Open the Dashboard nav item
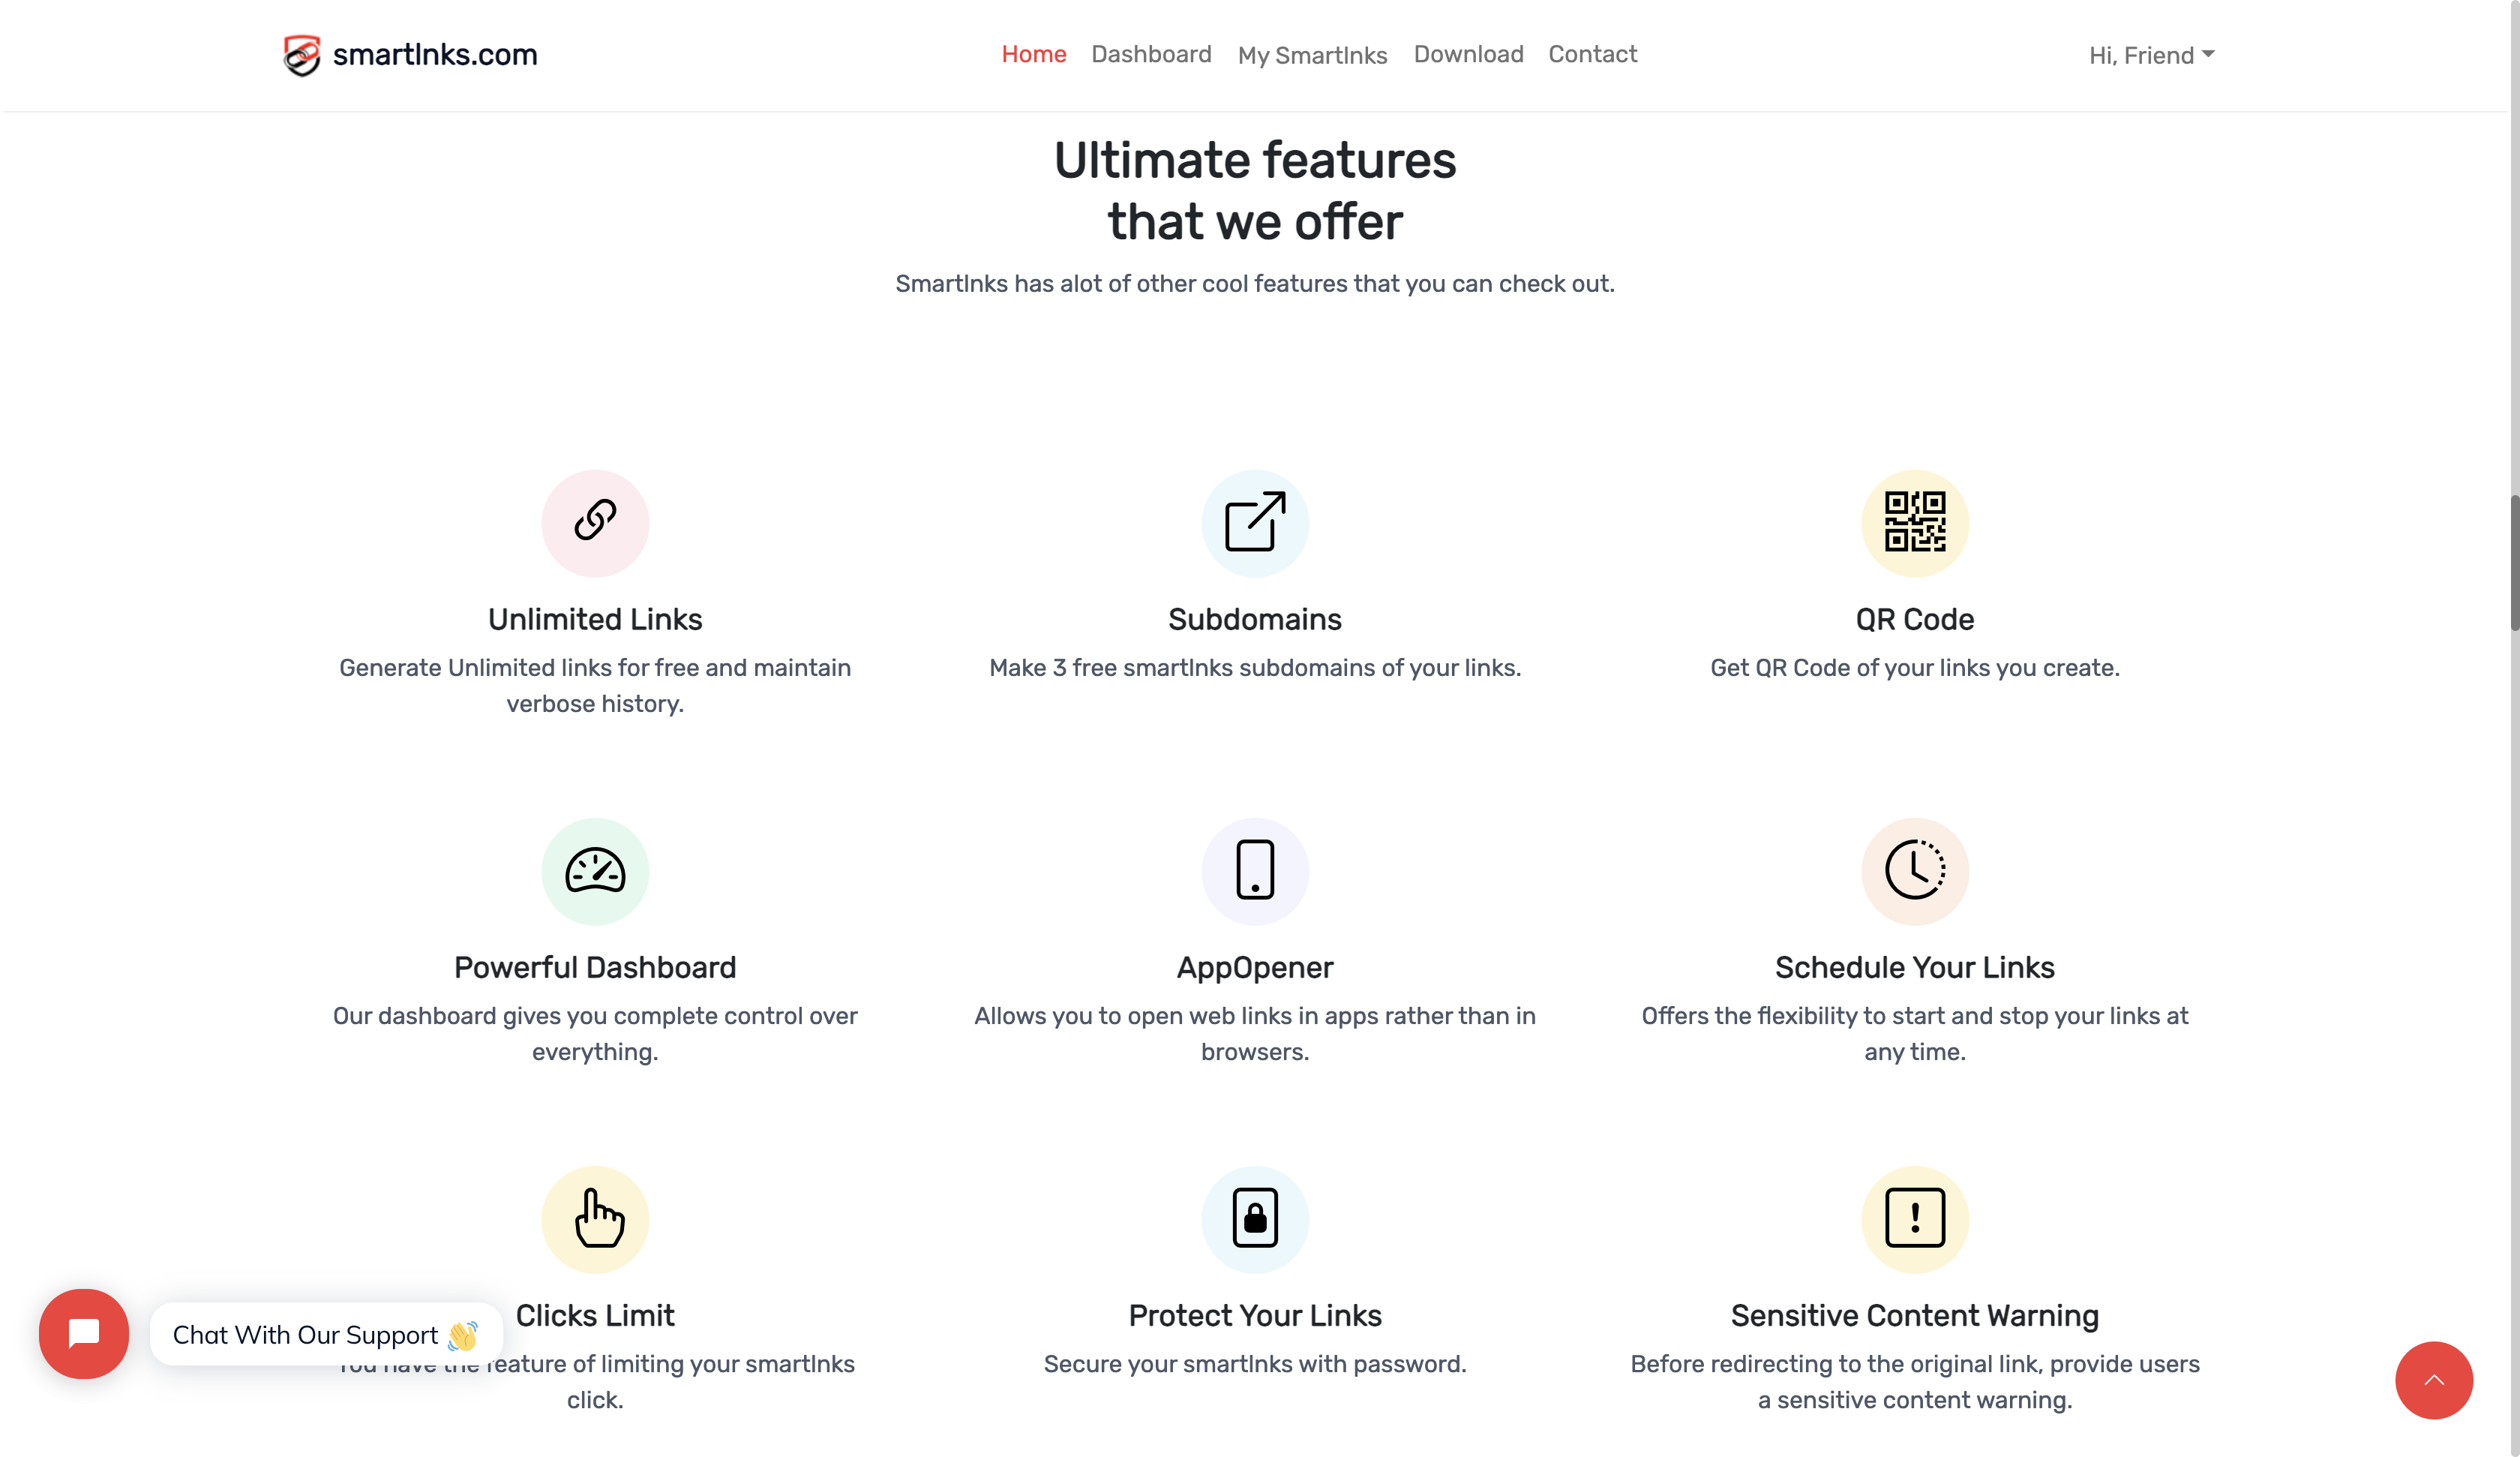The image size is (2520, 1457). (1151, 54)
